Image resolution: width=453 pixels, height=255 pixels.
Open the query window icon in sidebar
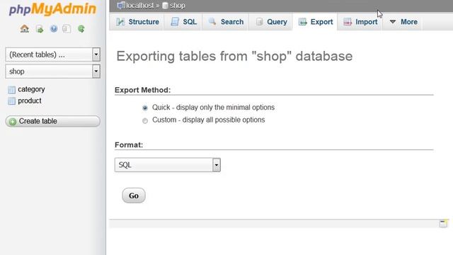pyautogui.click(x=67, y=28)
